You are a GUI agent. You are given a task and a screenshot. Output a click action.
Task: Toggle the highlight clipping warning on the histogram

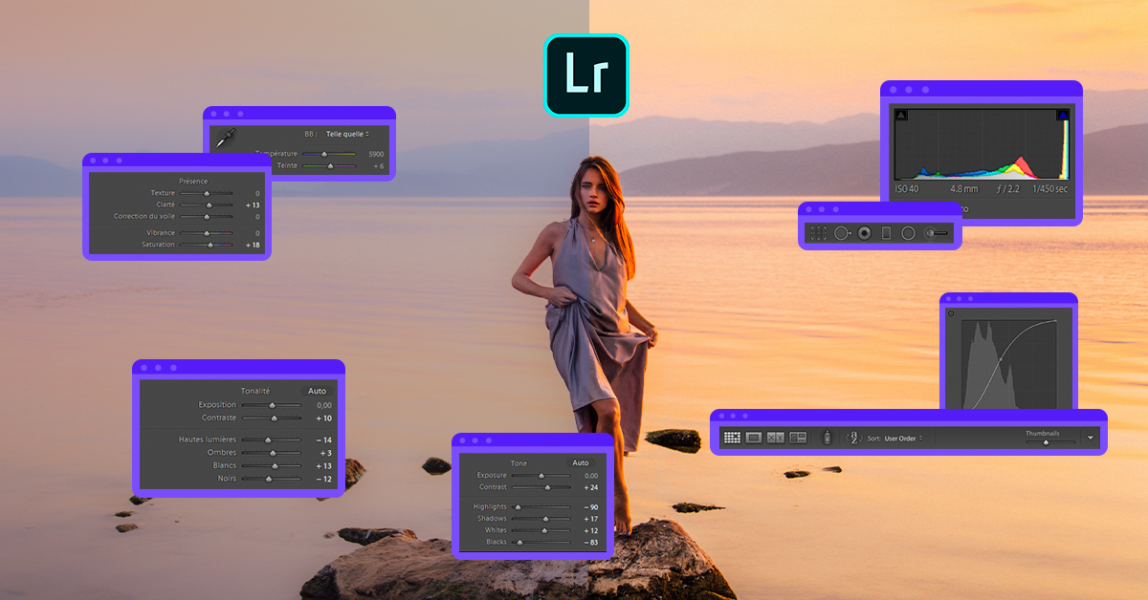(1065, 114)
